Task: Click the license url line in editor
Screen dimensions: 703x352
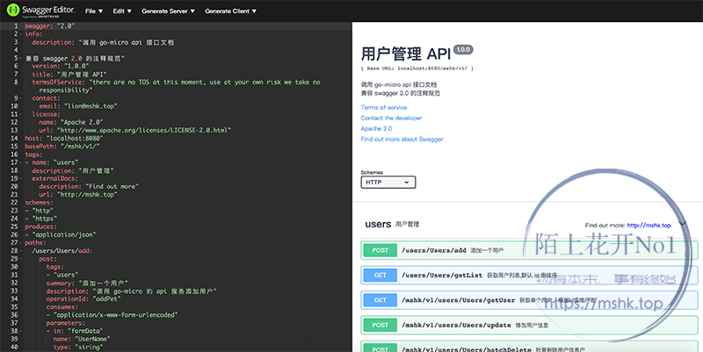Action: [135, 130]
